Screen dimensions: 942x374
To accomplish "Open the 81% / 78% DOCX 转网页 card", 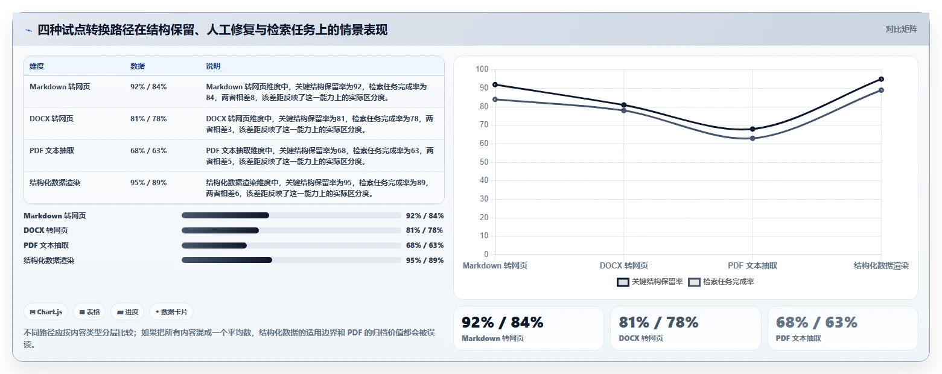I will point(686,328).
